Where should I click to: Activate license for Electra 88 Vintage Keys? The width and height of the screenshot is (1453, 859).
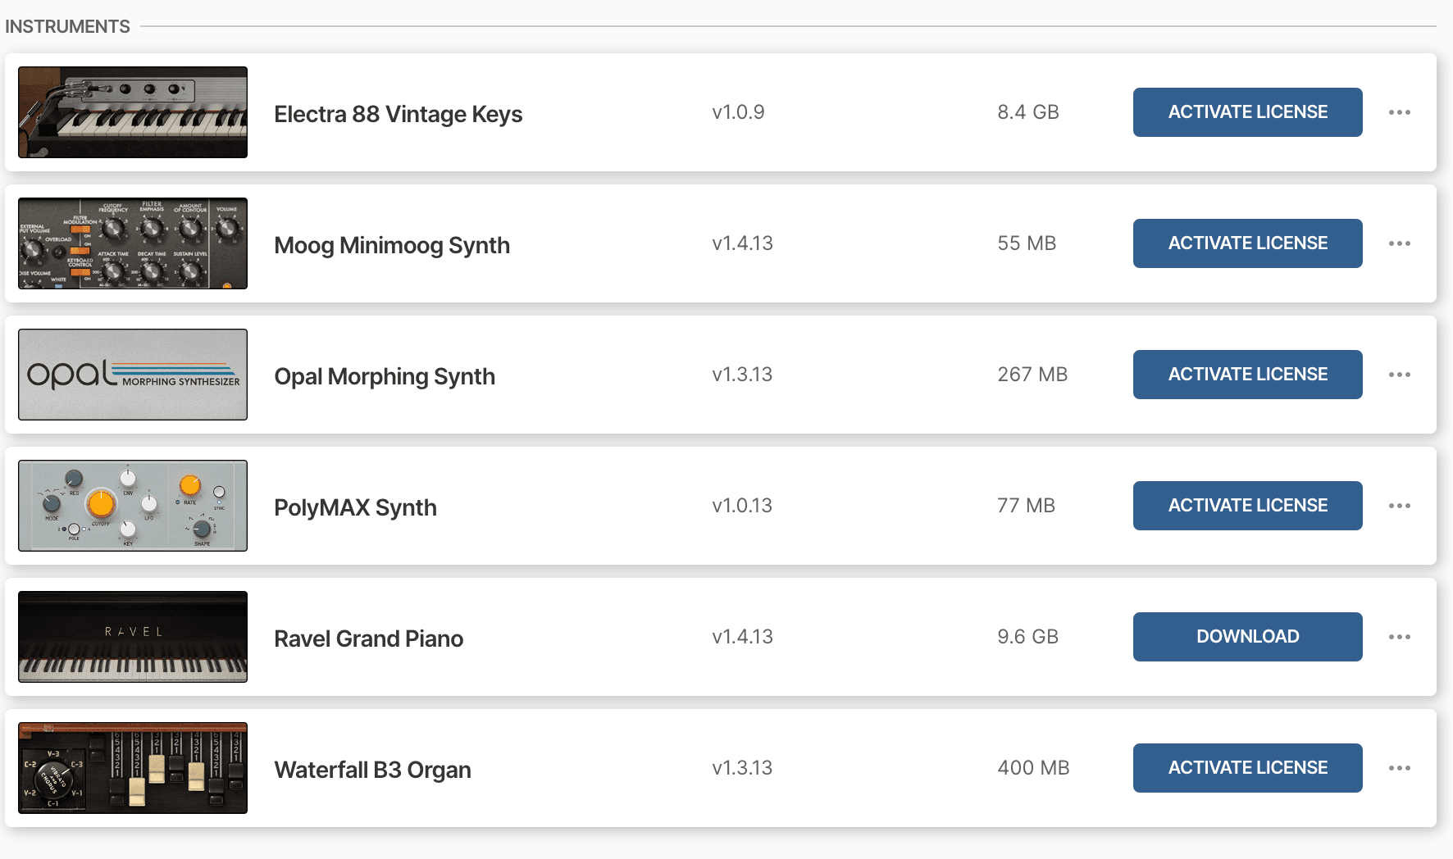pos(1247,112)
